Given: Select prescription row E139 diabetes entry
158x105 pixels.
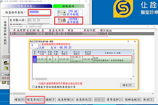Looking at the screenshot, I should [x=82, y=59].
